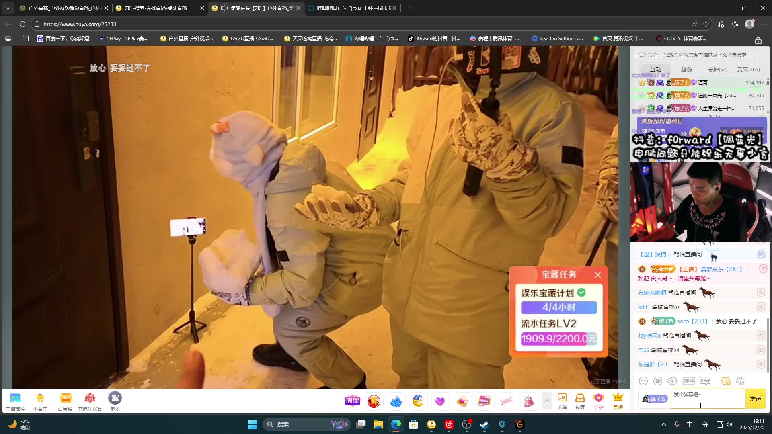The width and height of the screenshot is (772, 434).
Task: Close the 宝藏任务 popup
Action: (597, 275)
